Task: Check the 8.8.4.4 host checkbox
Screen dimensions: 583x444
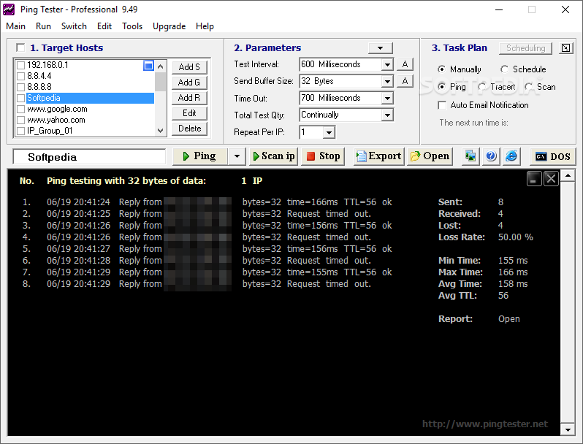Action: pos(21,76)
